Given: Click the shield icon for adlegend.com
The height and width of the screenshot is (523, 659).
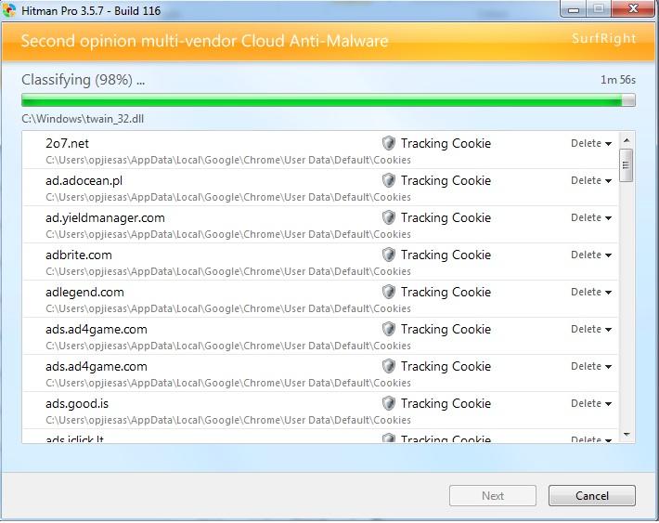Looking at the screenshot, I should 389,292.
